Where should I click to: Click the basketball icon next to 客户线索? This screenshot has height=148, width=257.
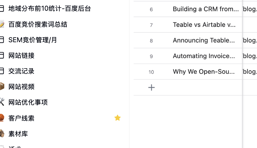pos(2,118)
